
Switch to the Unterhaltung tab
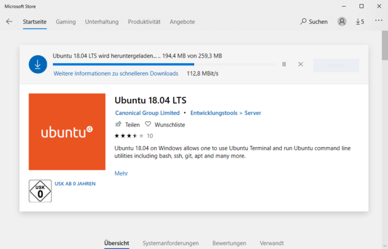[x=102, y=22]
